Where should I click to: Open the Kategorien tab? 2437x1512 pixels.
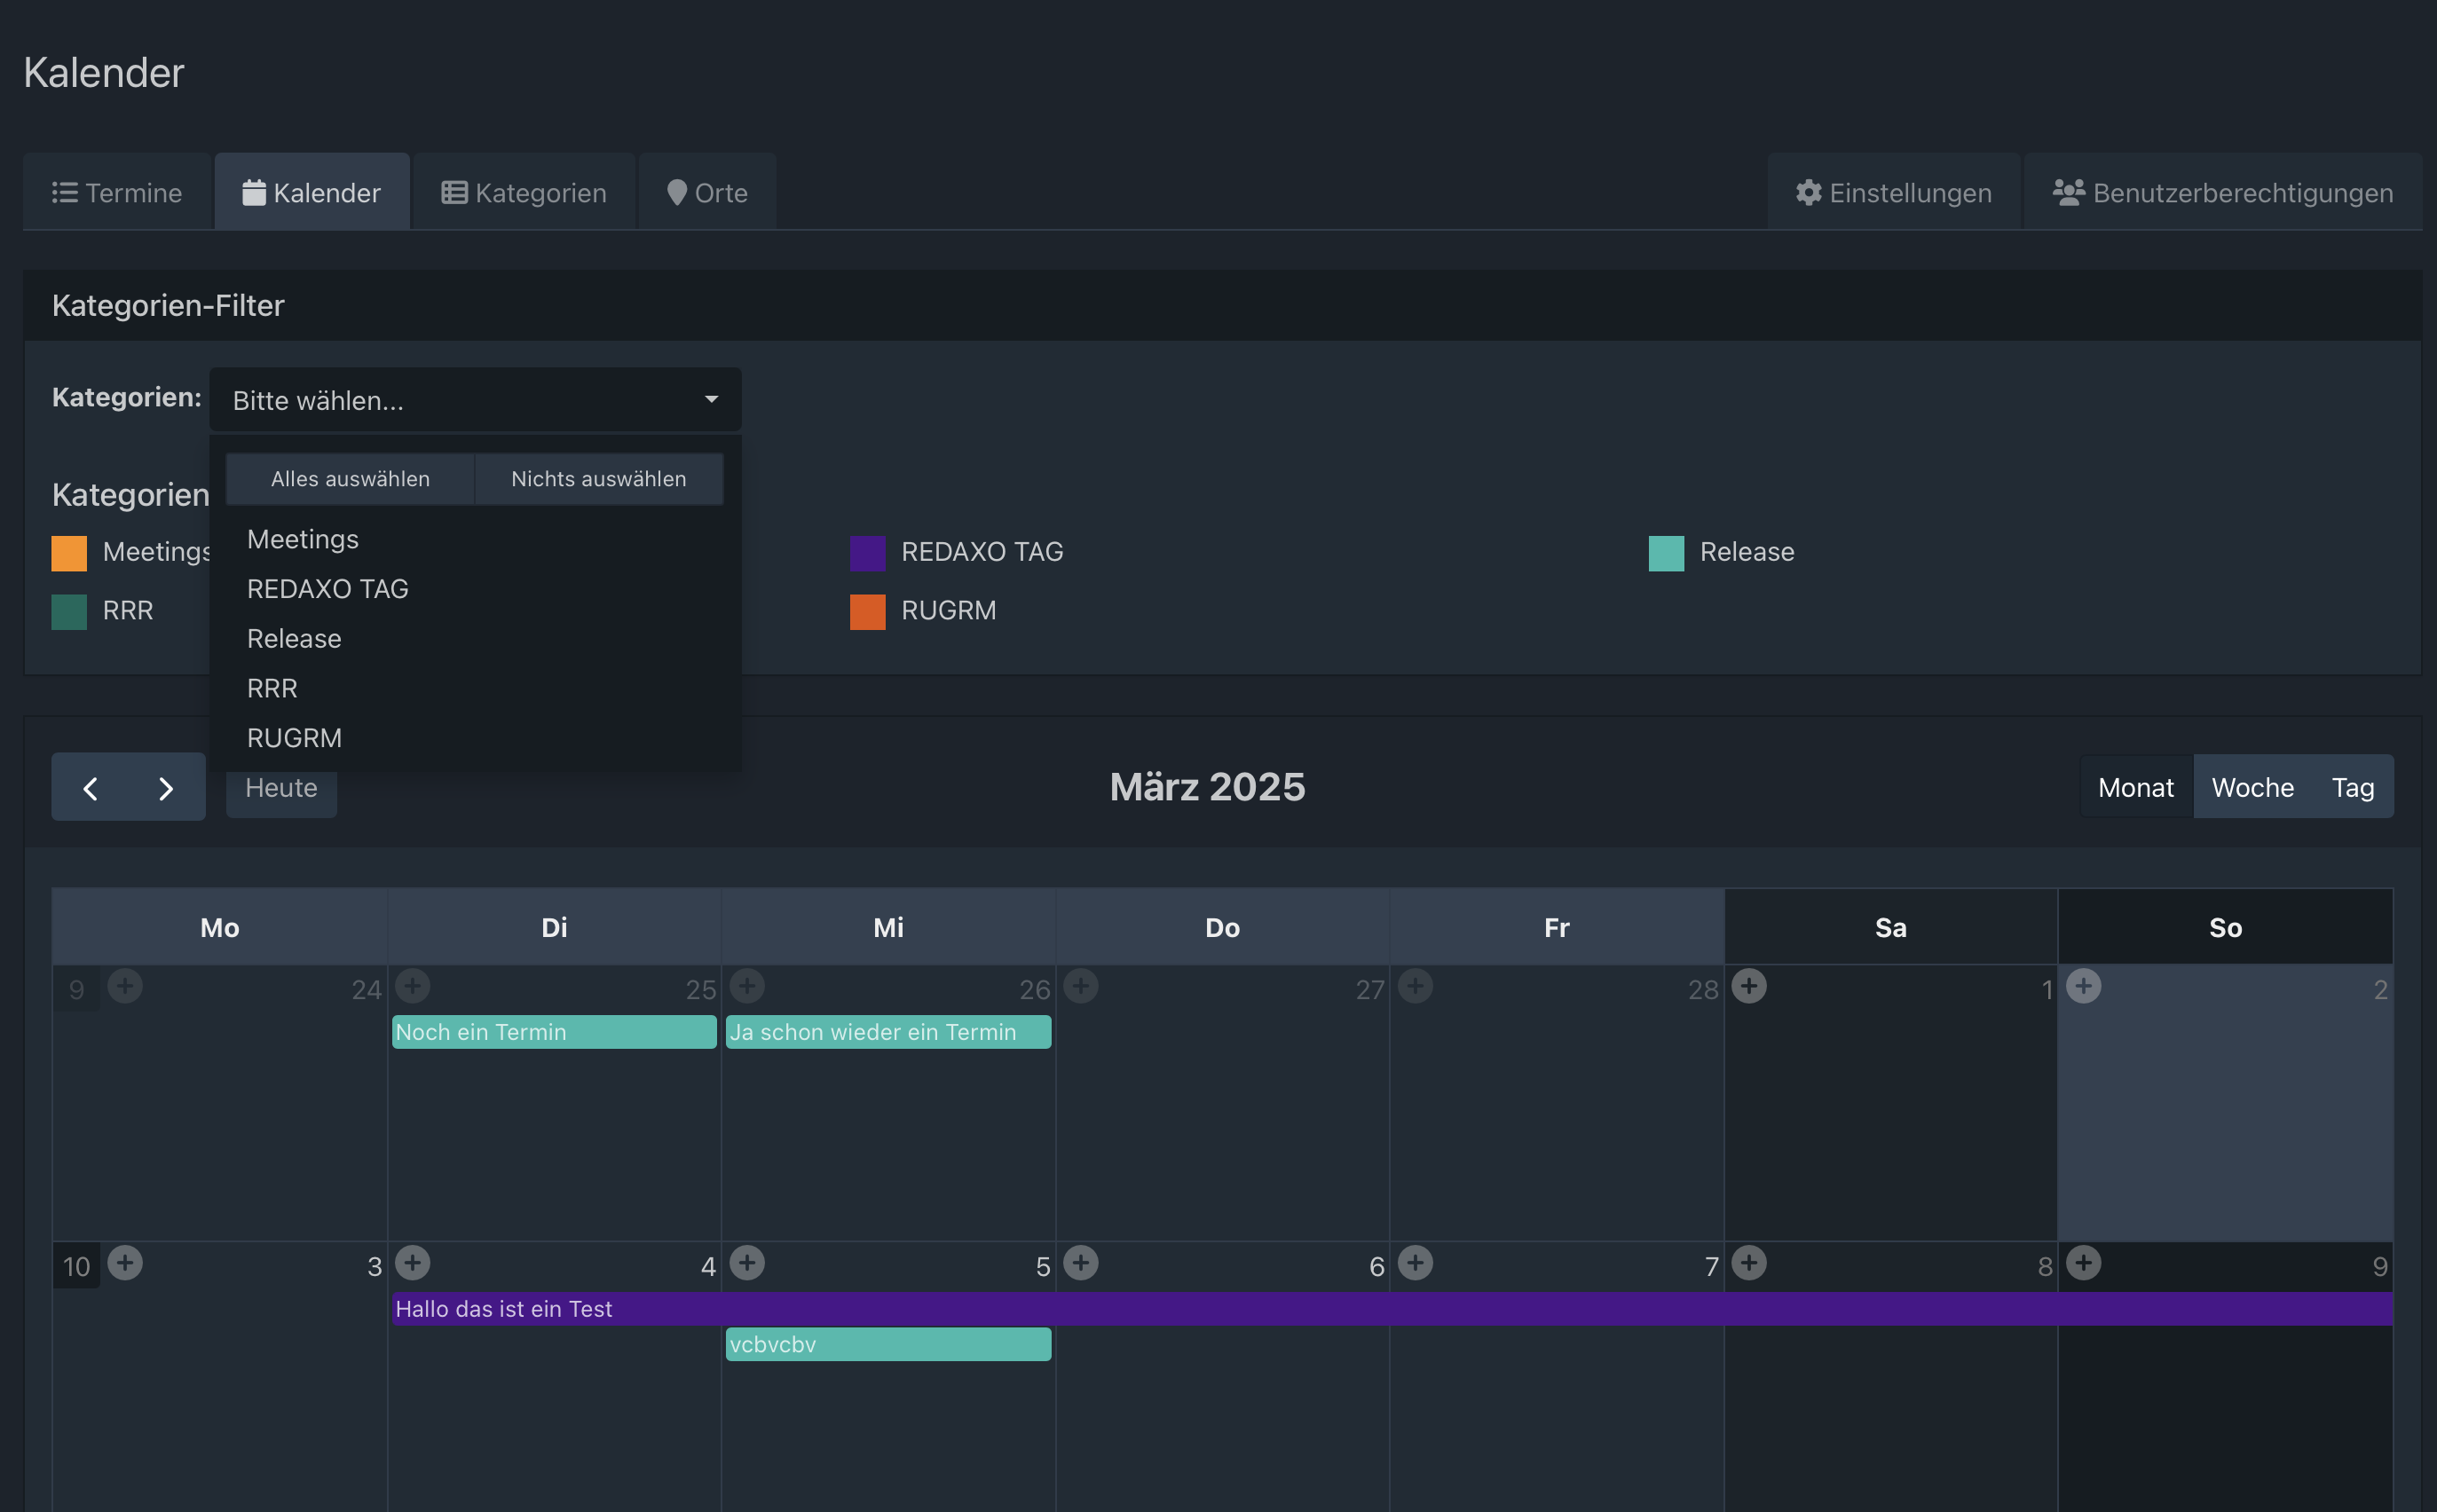point(524,192)
